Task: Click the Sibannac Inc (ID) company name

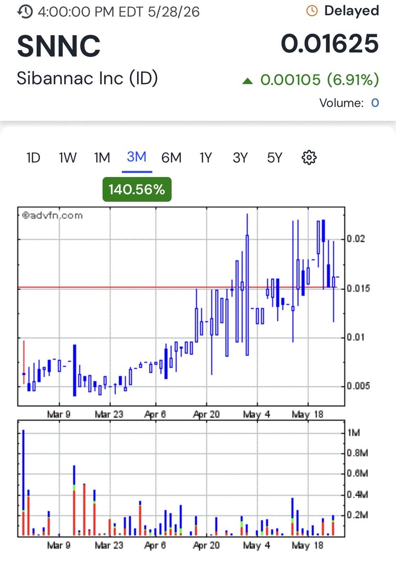Action: [x=87, y=79]
